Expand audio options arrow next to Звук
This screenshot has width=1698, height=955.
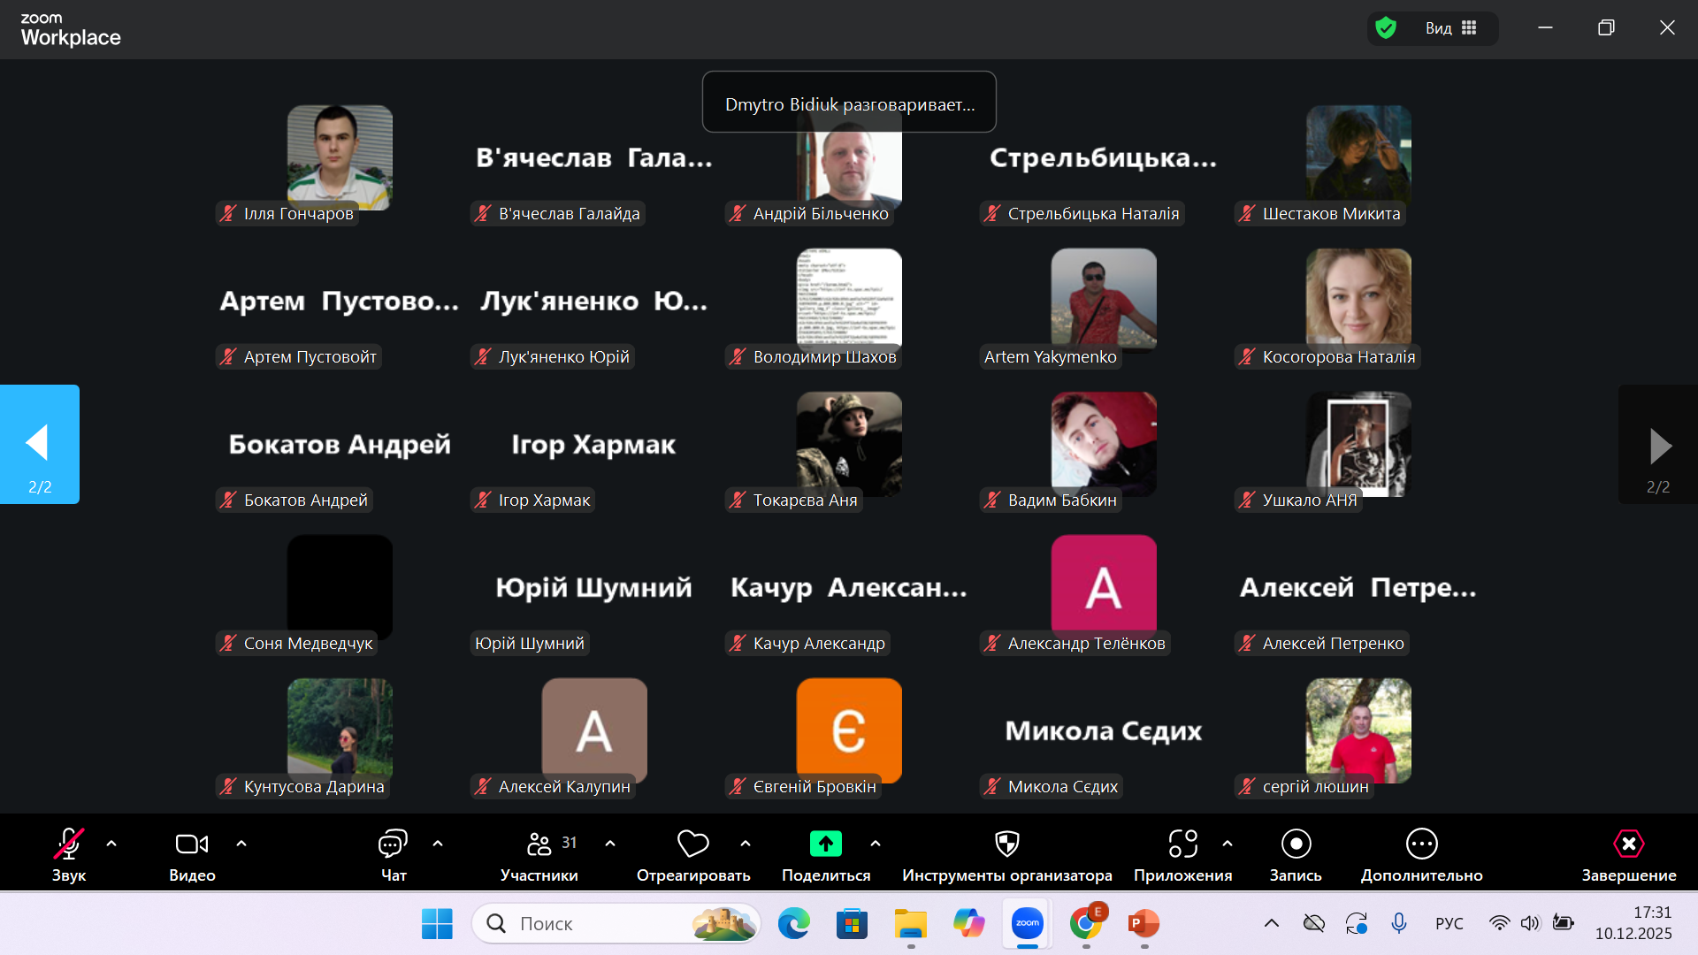[x=111, y=844]
